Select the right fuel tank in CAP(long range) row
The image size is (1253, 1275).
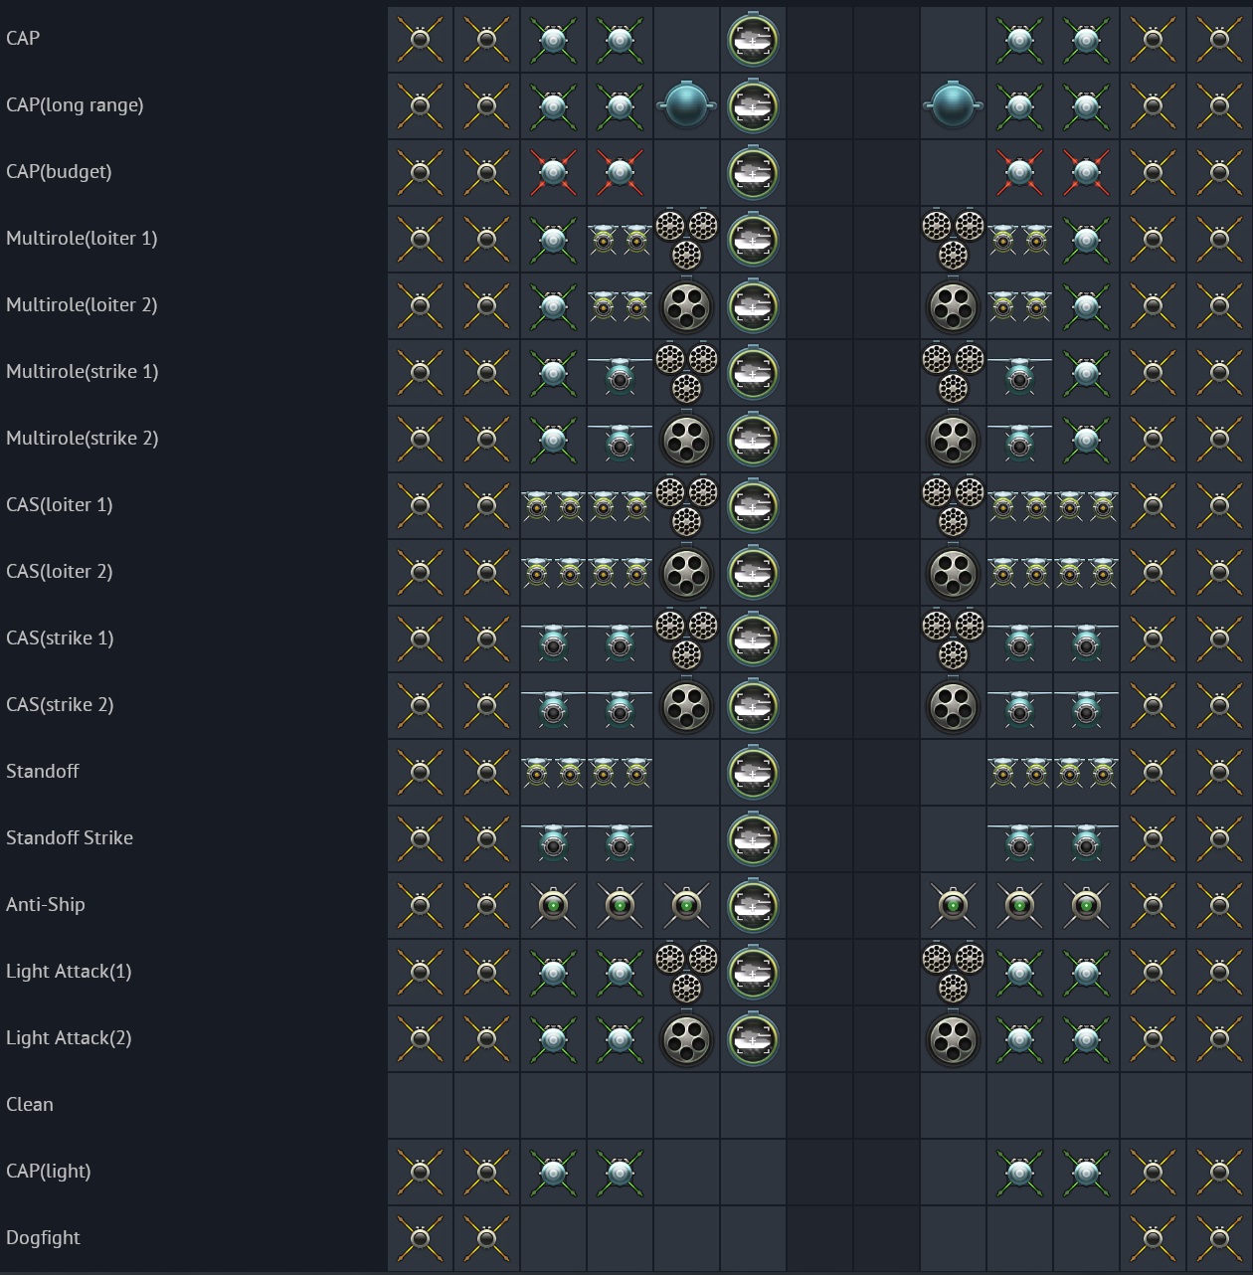[953, 105]
